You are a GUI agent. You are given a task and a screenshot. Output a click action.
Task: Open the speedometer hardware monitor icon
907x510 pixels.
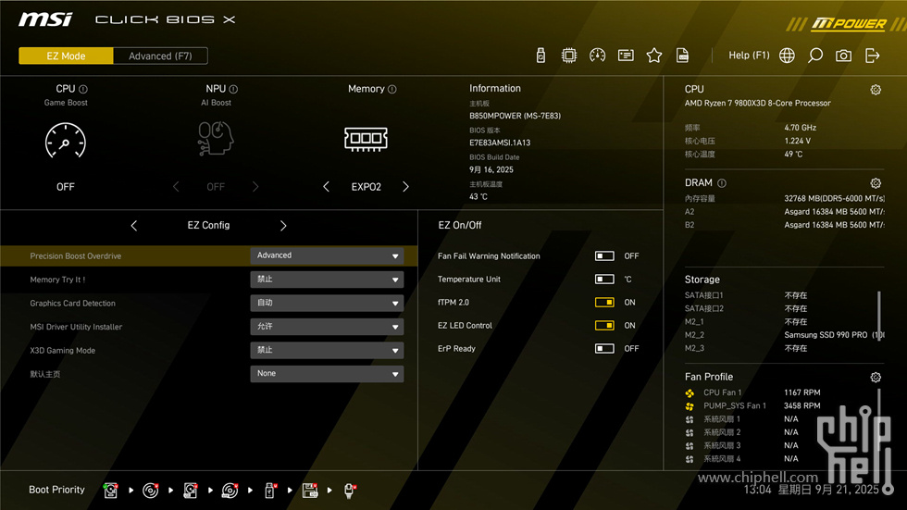point(597,56)
